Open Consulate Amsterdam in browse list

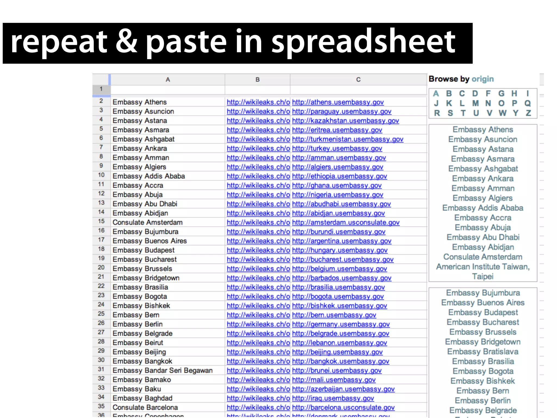point(483,257)
